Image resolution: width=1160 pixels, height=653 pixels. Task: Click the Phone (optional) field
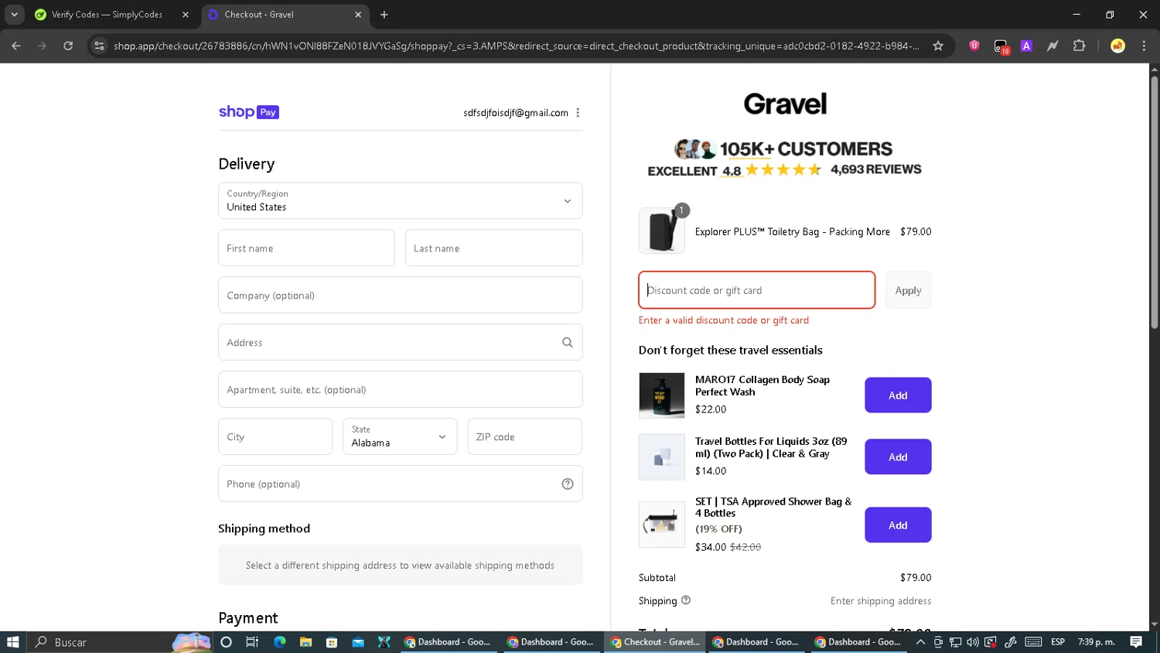coord(401,484)
